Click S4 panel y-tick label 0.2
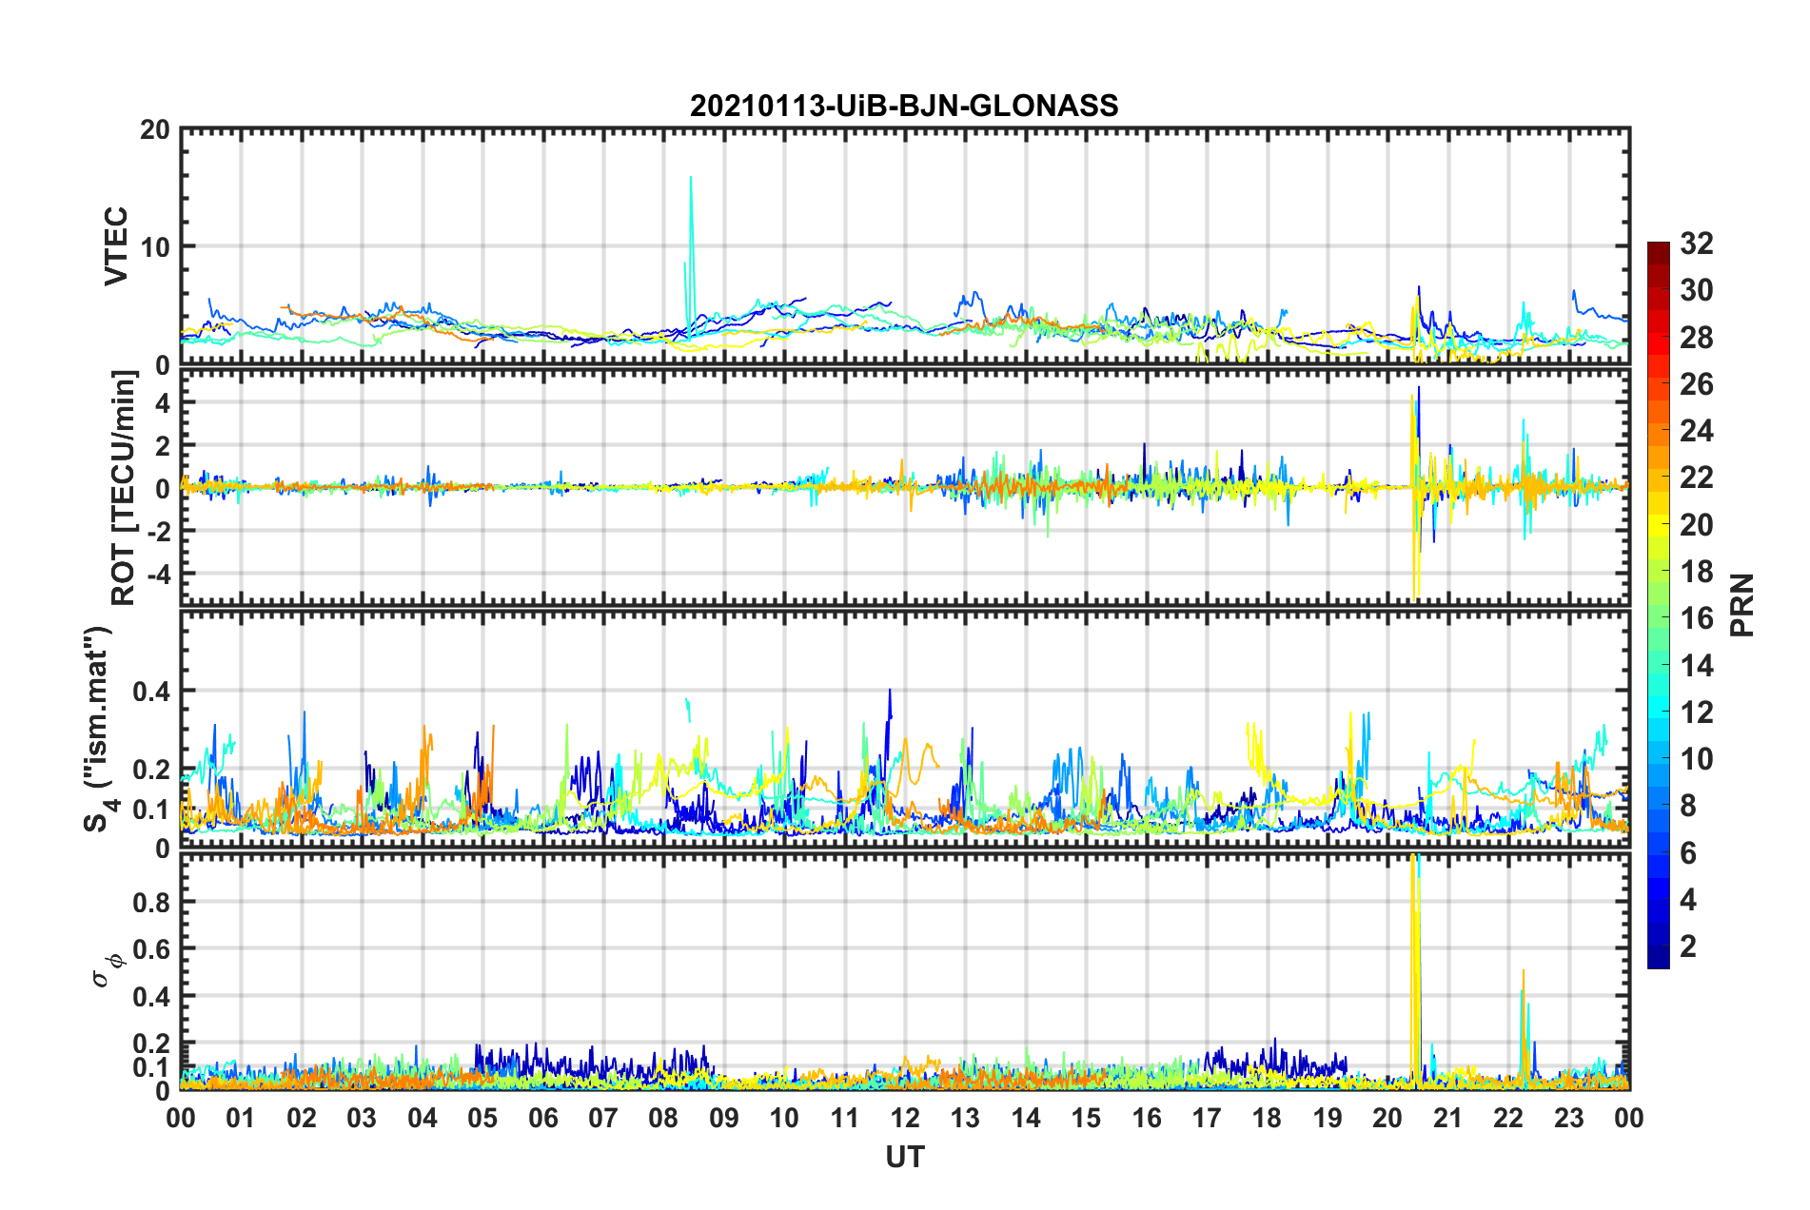Viewport: 1810px width, 1210px height. click(151, 770)
